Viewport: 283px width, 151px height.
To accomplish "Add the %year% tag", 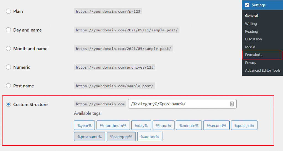I will pyautogui.click(x=84, y=125).
